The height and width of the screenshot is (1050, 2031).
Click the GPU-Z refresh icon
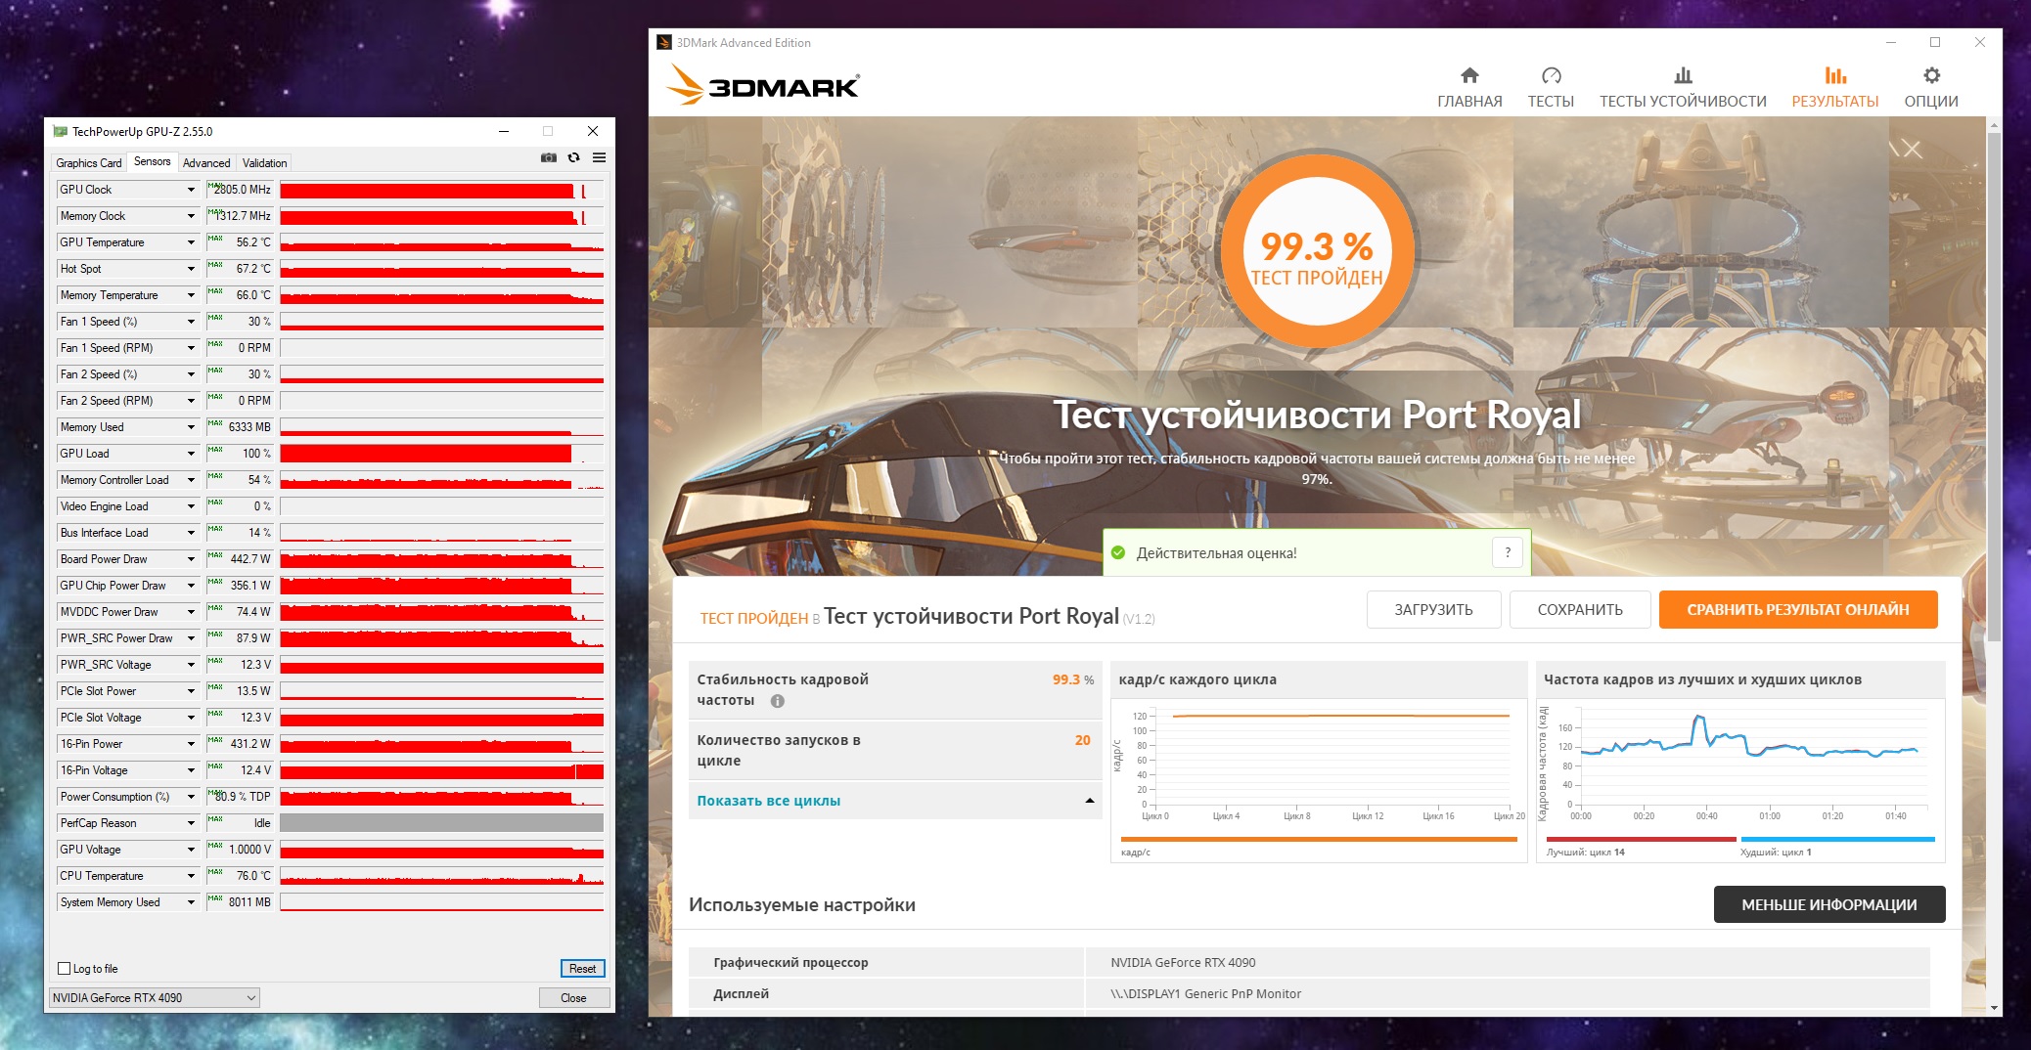[574, 157]
